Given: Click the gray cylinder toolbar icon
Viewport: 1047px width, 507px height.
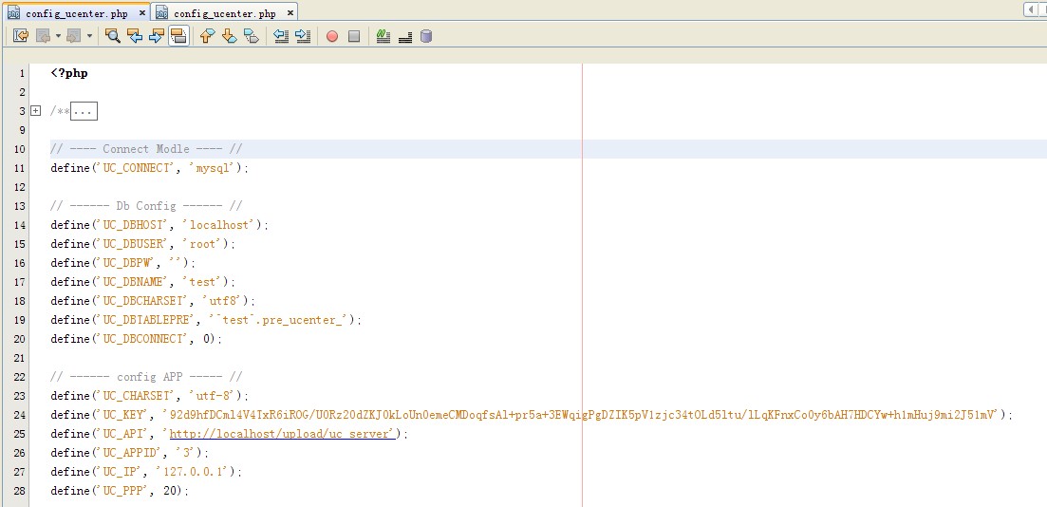Looking at the screenshot, I should (x=426, y=36).
